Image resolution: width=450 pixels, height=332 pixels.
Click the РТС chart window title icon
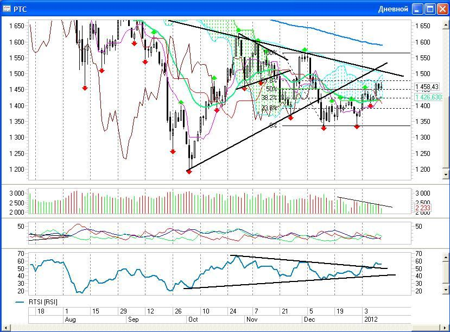pyautogui.click(x=7, y=9)
